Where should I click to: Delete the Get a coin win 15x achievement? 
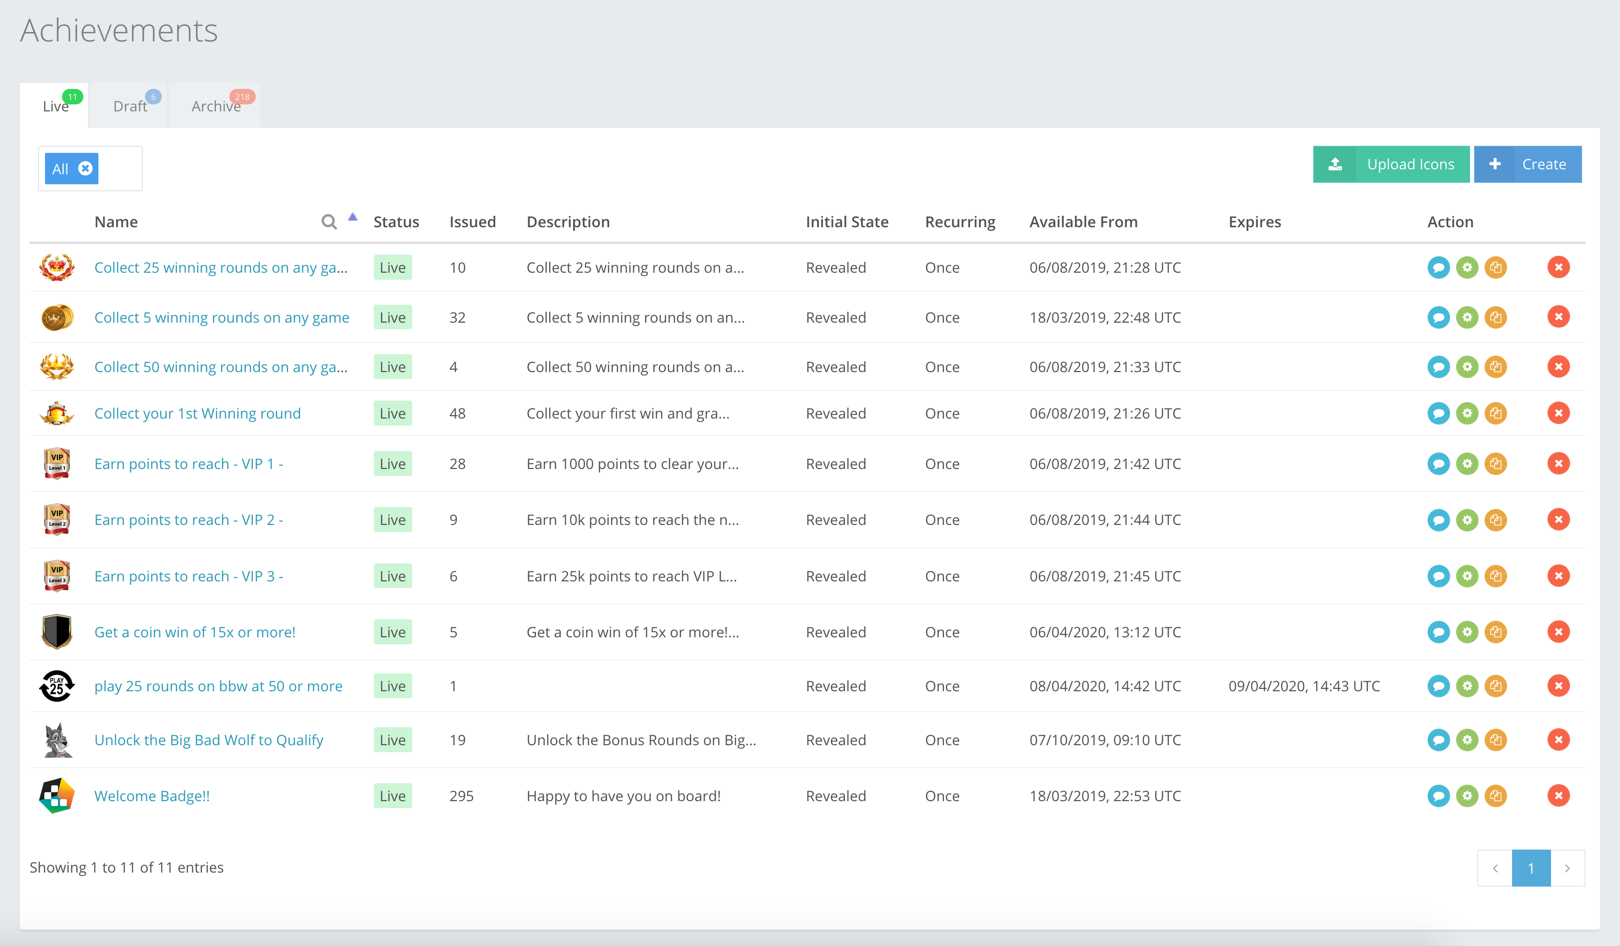tap(1558, 632)
